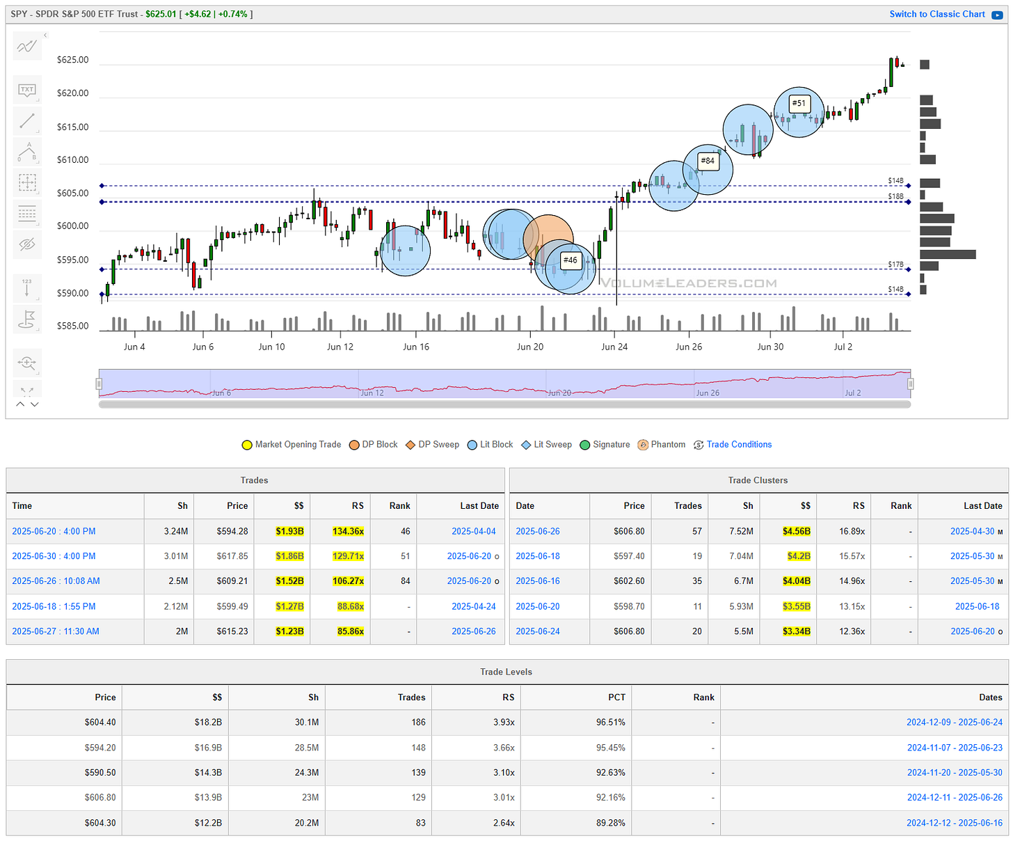Click the toolbar scroll-down caret

coord(35,404)
